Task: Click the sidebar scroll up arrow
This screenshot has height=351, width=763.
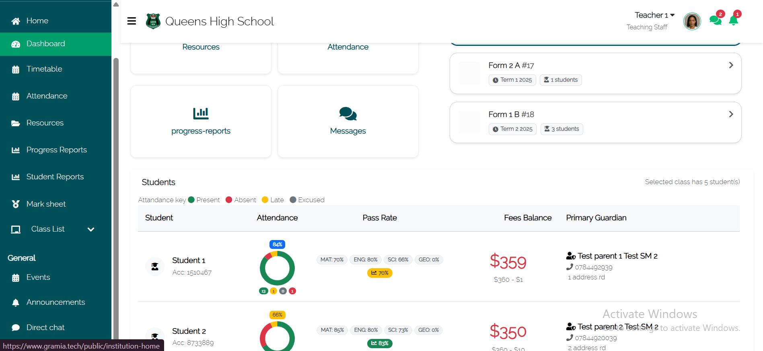Action: 116,5
